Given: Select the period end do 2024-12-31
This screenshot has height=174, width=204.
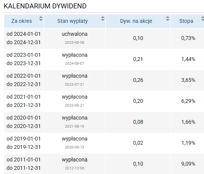Looking at the screenshot, I should [x=24, y=42].
